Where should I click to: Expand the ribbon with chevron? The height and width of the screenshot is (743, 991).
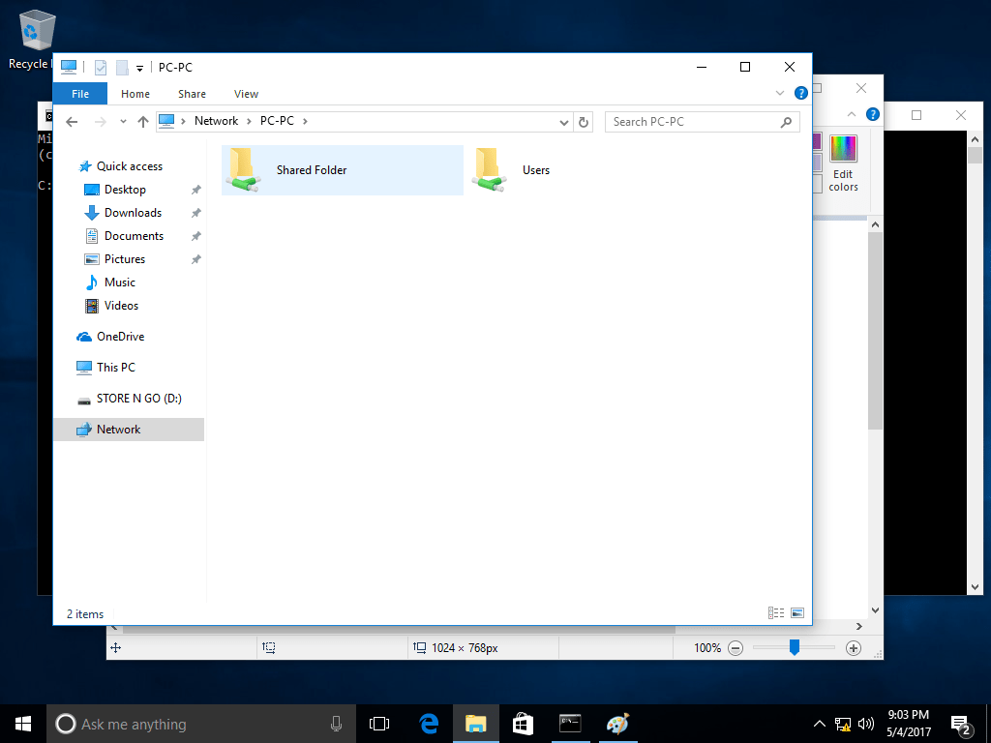(780, 94)
